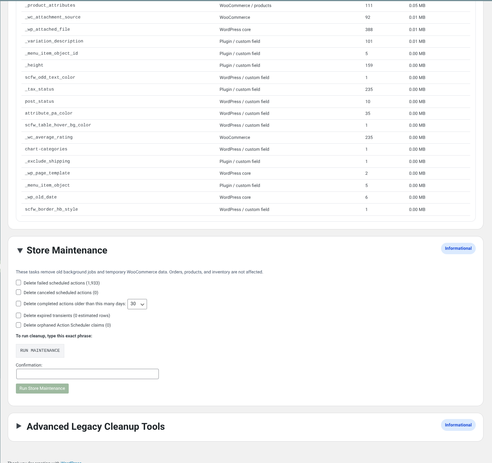Click Informational badge in Store Maintenance

(x=458, y=248)
